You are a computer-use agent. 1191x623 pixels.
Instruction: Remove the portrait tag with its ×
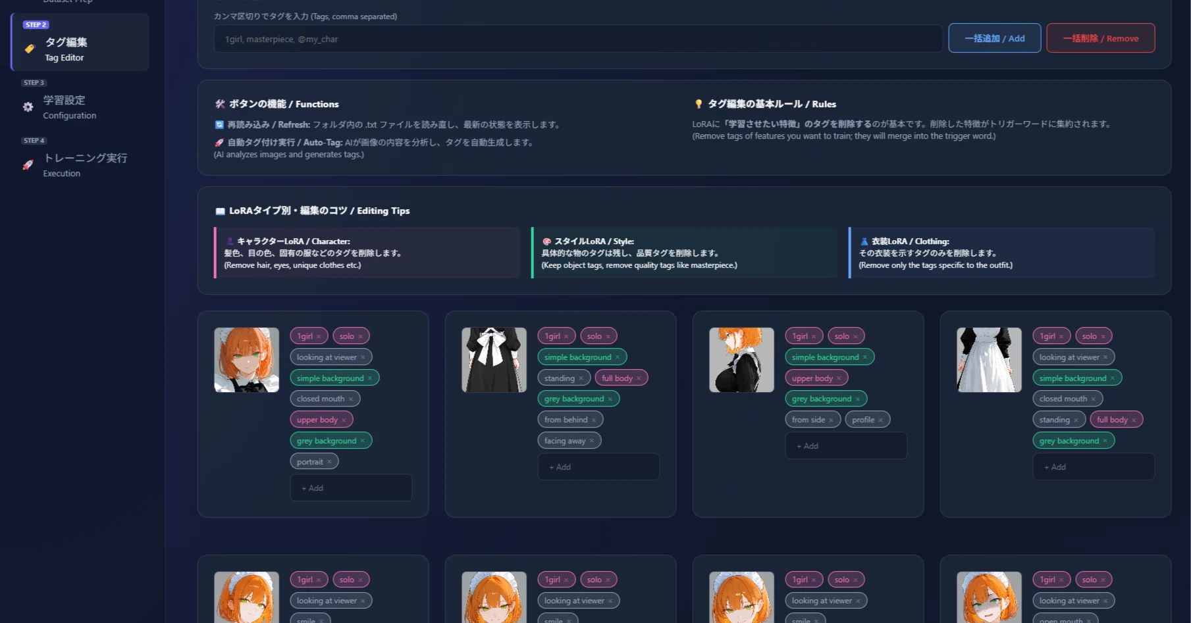pyautogui.click(x=329, y=462)
